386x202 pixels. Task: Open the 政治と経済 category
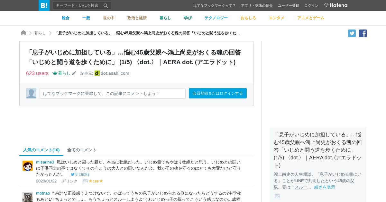137,18
